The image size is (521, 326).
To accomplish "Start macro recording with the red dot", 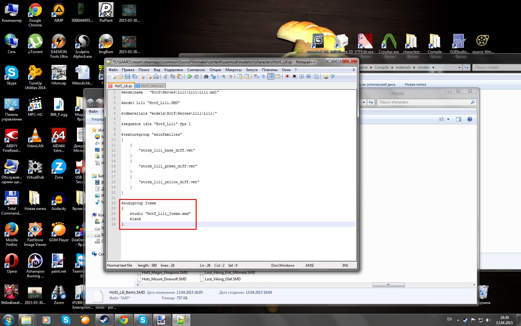I will point(287,77).
